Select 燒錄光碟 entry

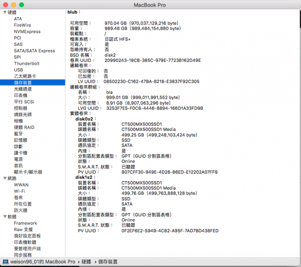coord(23,115)
